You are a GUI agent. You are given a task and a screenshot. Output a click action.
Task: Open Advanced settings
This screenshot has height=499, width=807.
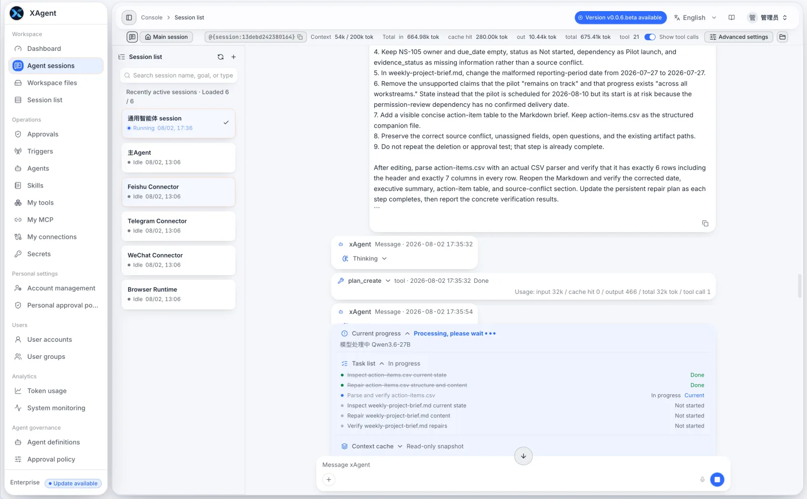coord(738,37)
